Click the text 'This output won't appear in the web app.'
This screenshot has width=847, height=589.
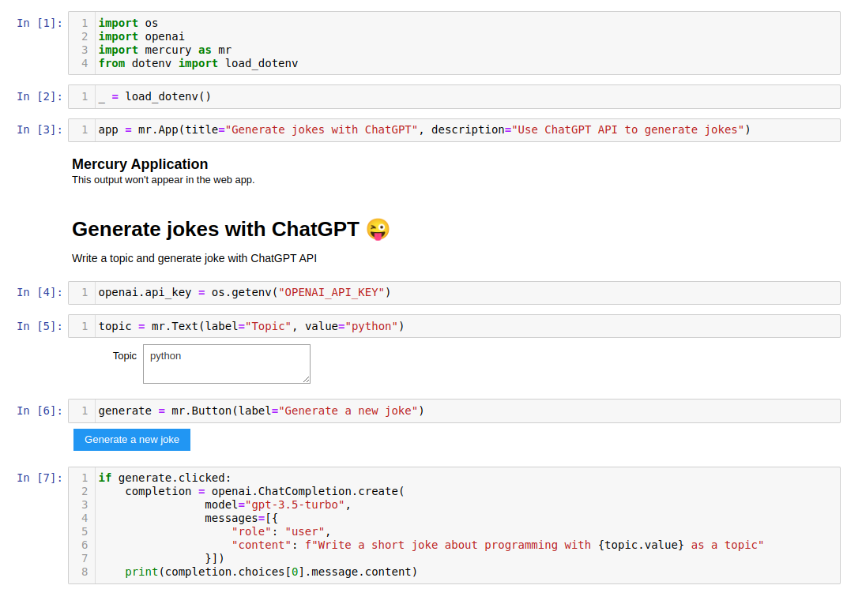click(x=163, y=180)
